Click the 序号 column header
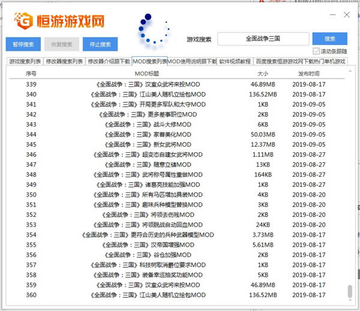The width and height of the screenshot is (360, 311). click(31, 74)
